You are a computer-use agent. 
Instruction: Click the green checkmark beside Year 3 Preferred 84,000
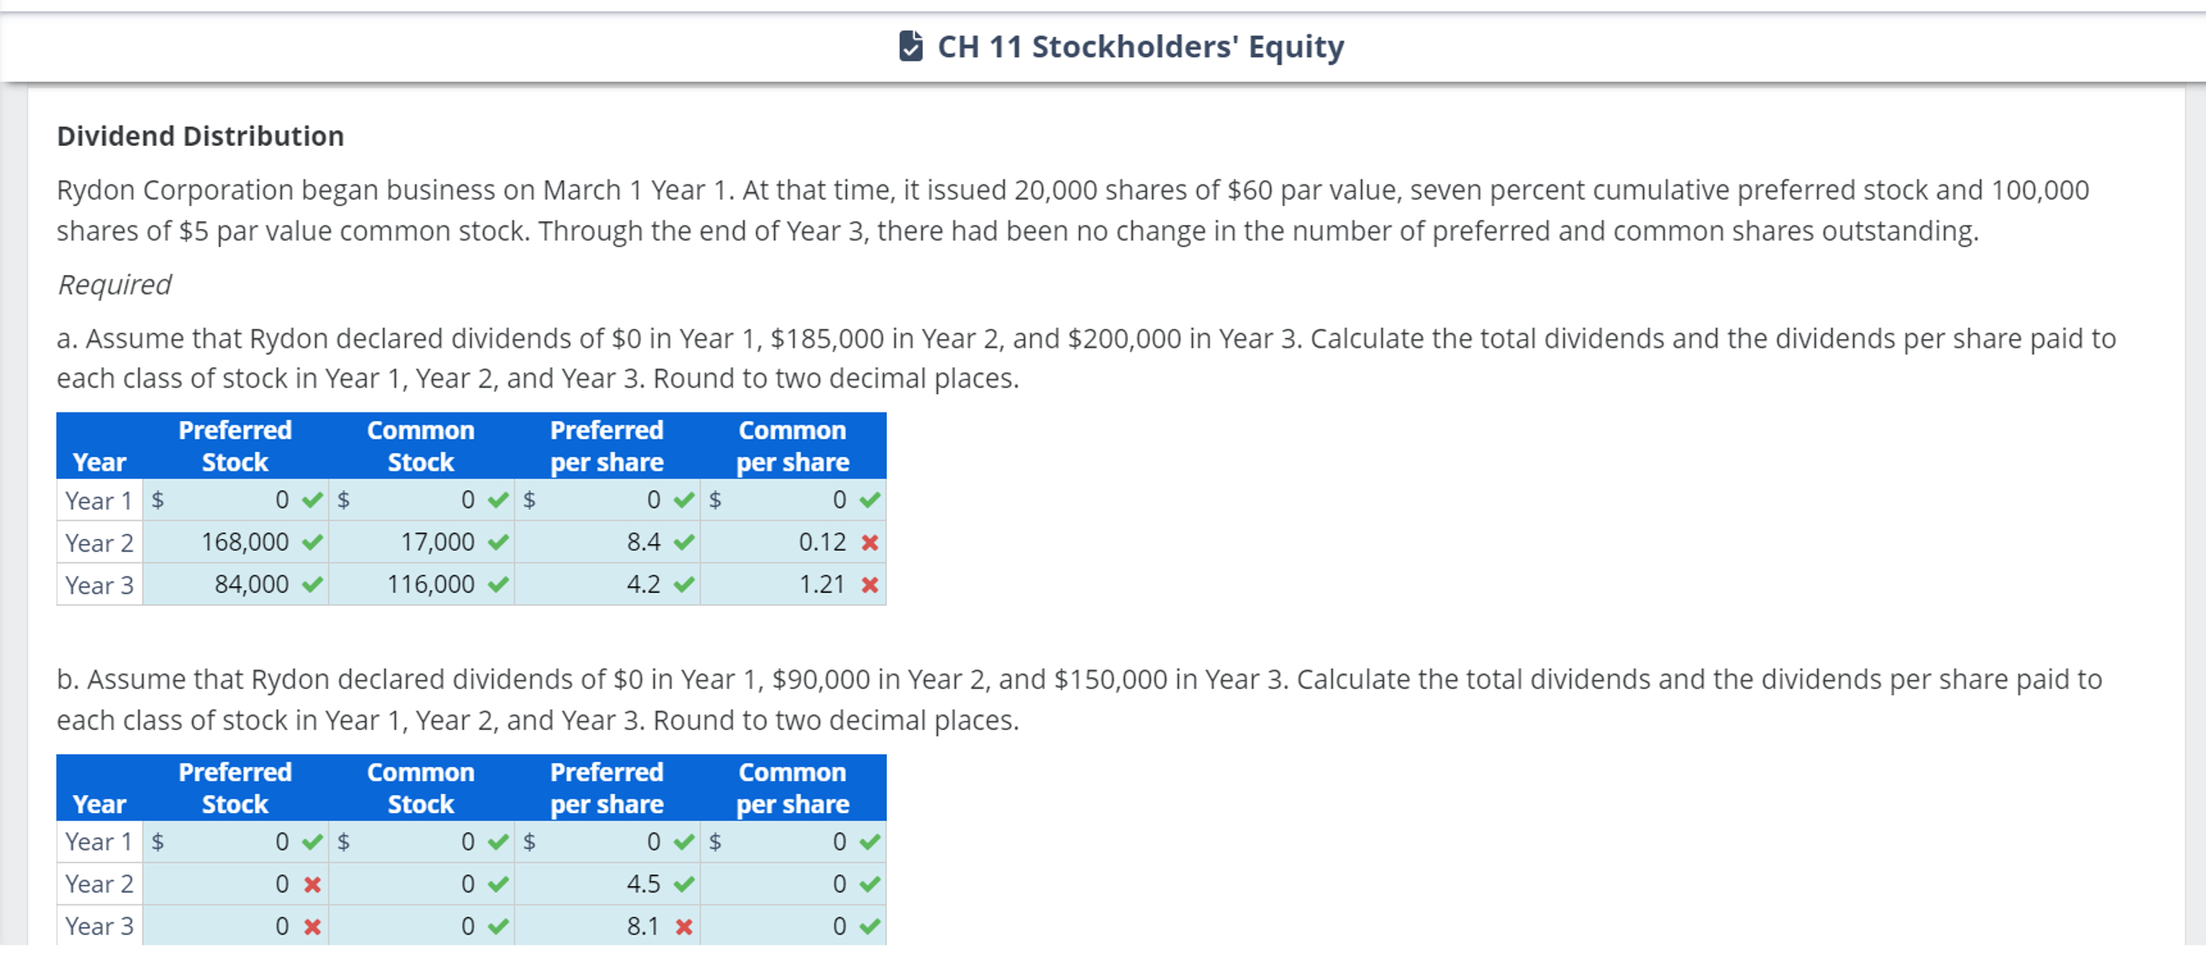(311, 584)
